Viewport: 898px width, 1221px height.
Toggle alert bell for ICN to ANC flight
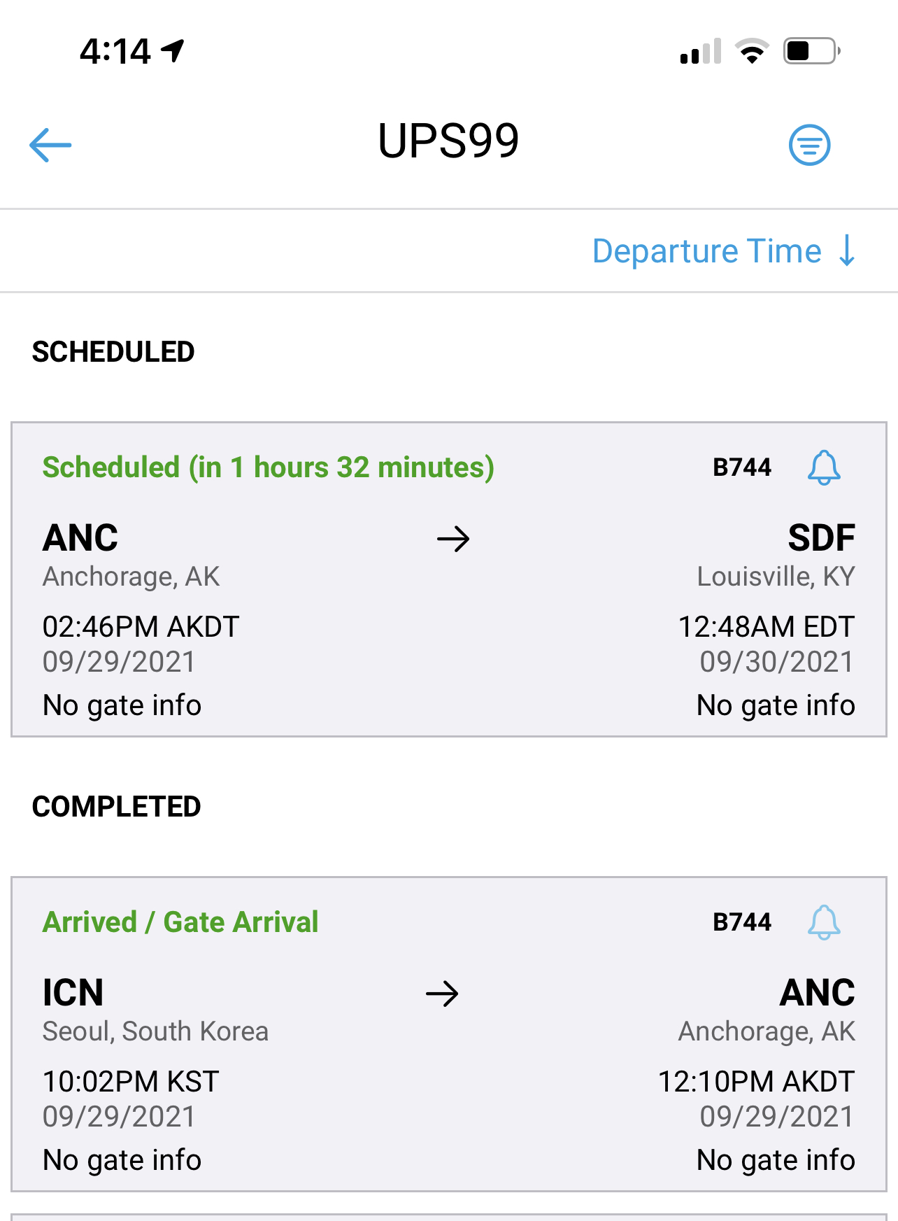tap(824, 922)
